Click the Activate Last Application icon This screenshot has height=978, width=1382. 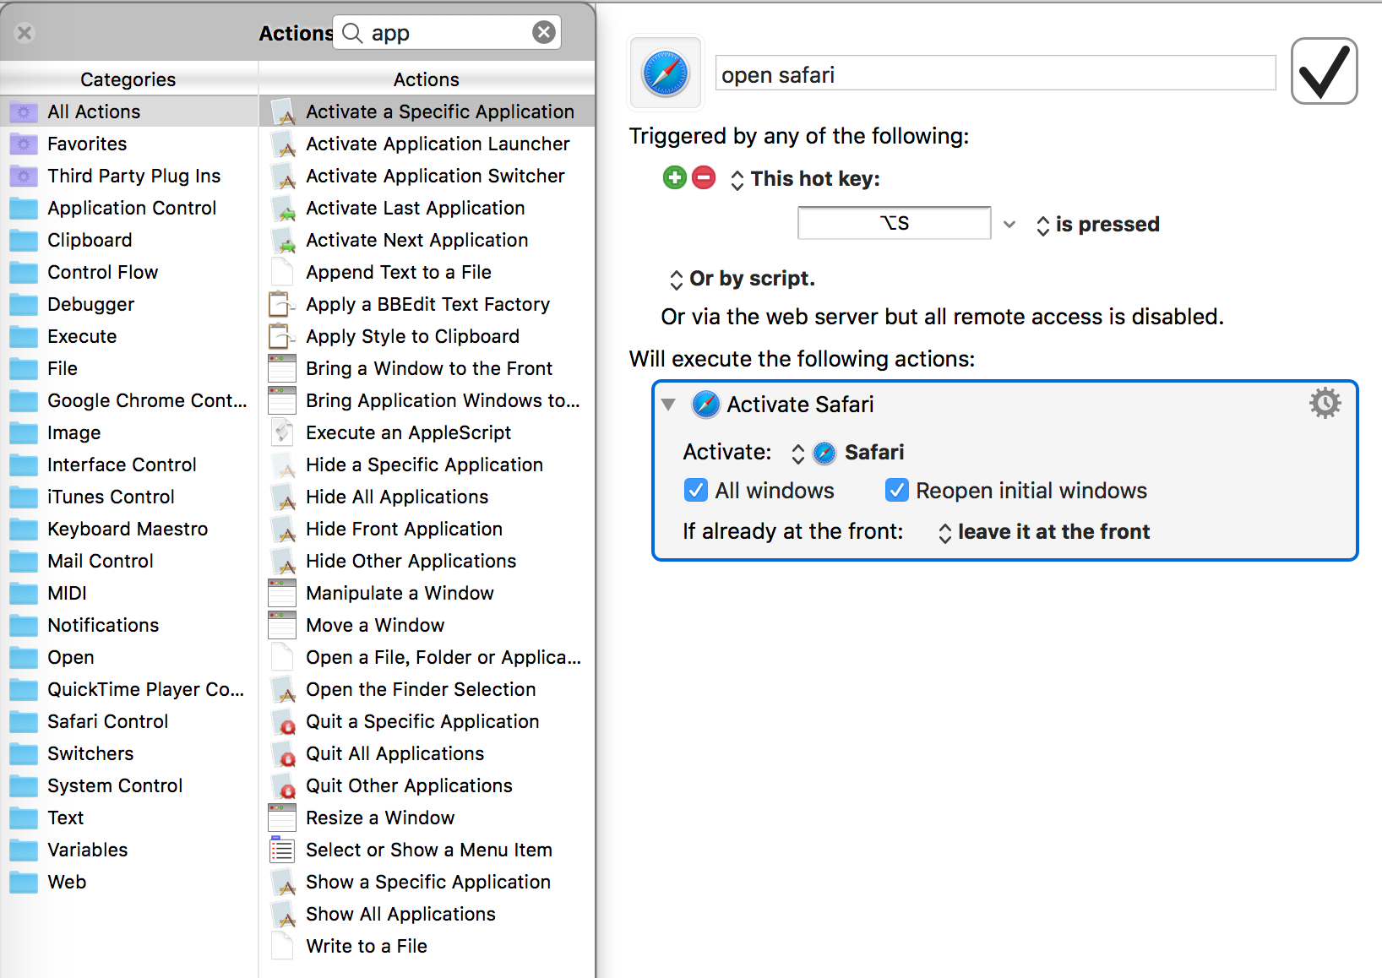point(283,208)
